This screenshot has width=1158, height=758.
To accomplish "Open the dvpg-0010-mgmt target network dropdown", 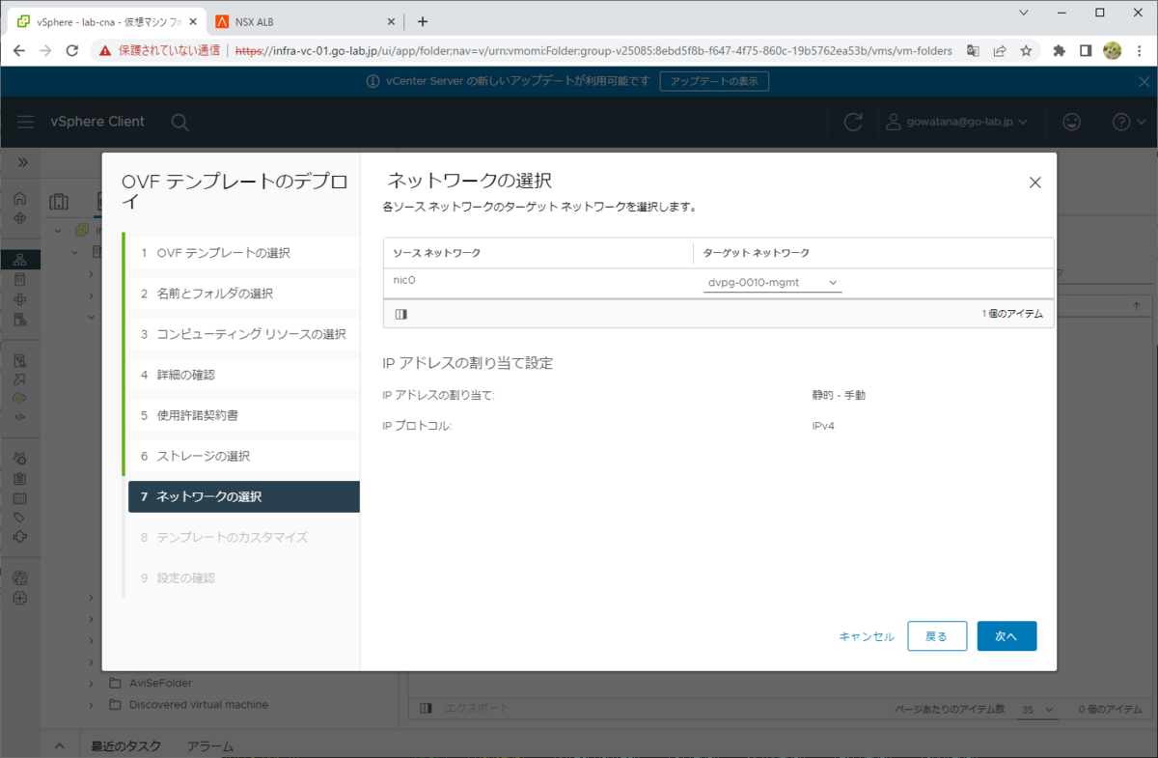I will tap(773, 283).
